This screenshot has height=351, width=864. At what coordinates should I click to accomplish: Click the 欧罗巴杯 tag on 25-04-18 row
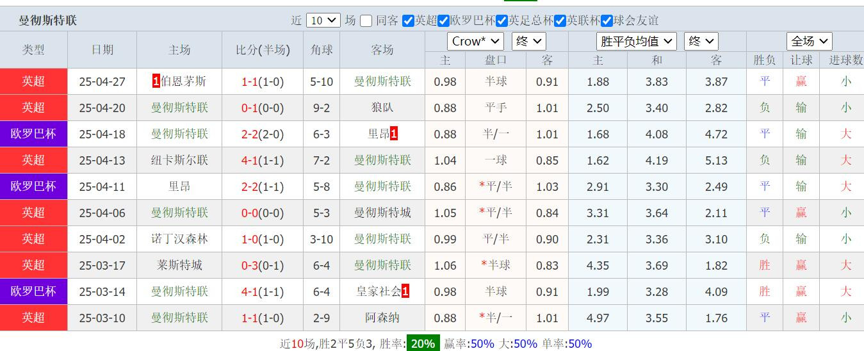point(33,134)
